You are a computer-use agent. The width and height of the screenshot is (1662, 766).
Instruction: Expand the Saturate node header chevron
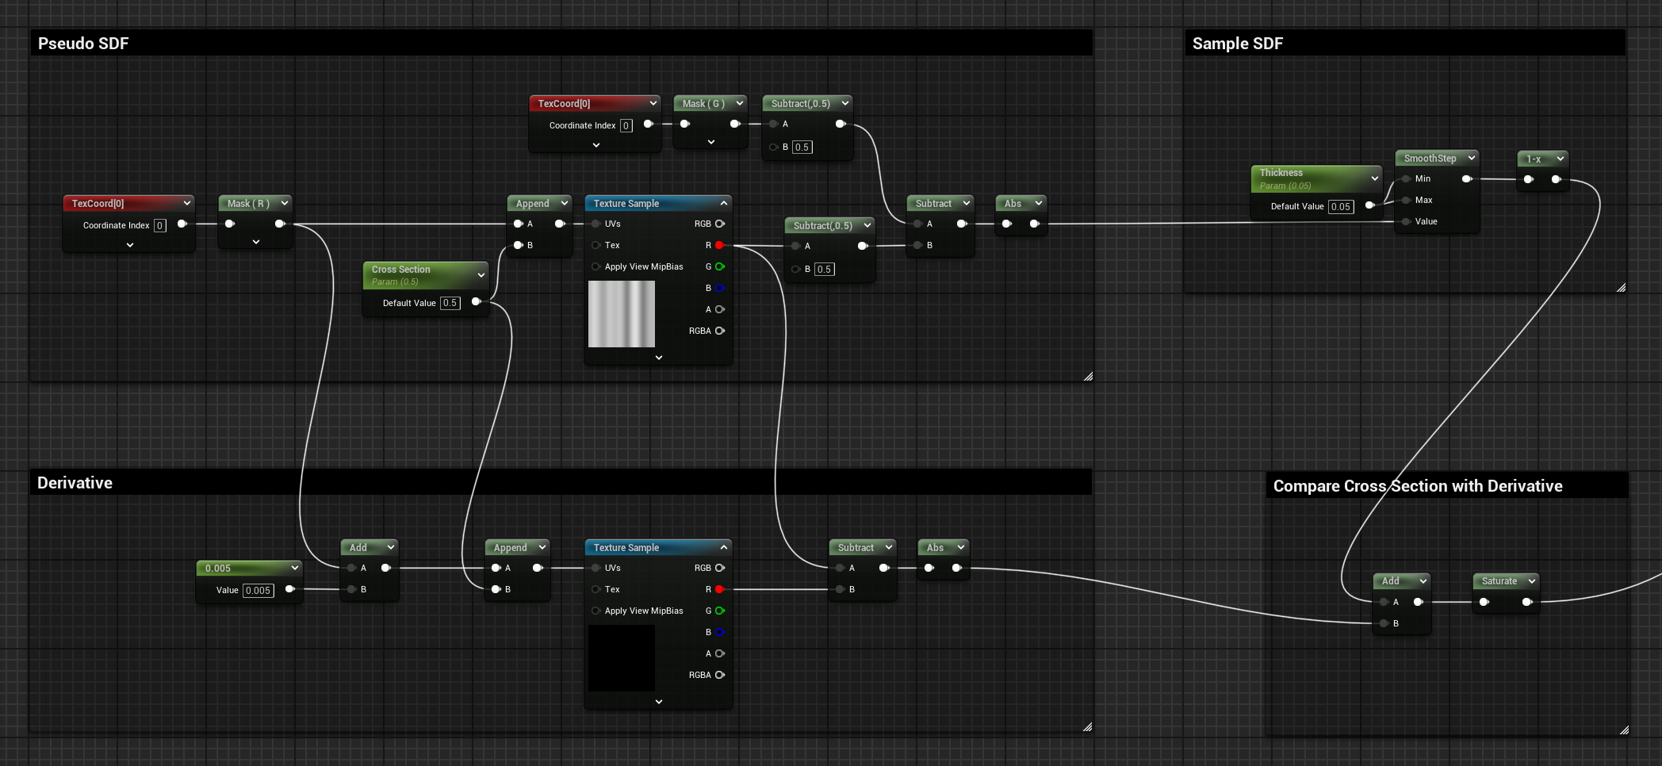point(1532,581)
